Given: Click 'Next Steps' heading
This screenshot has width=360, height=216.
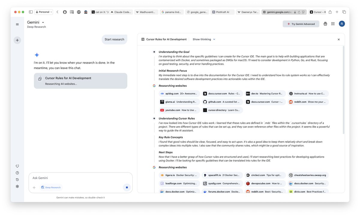Looking at the screenshot, I should click(166, 152).
